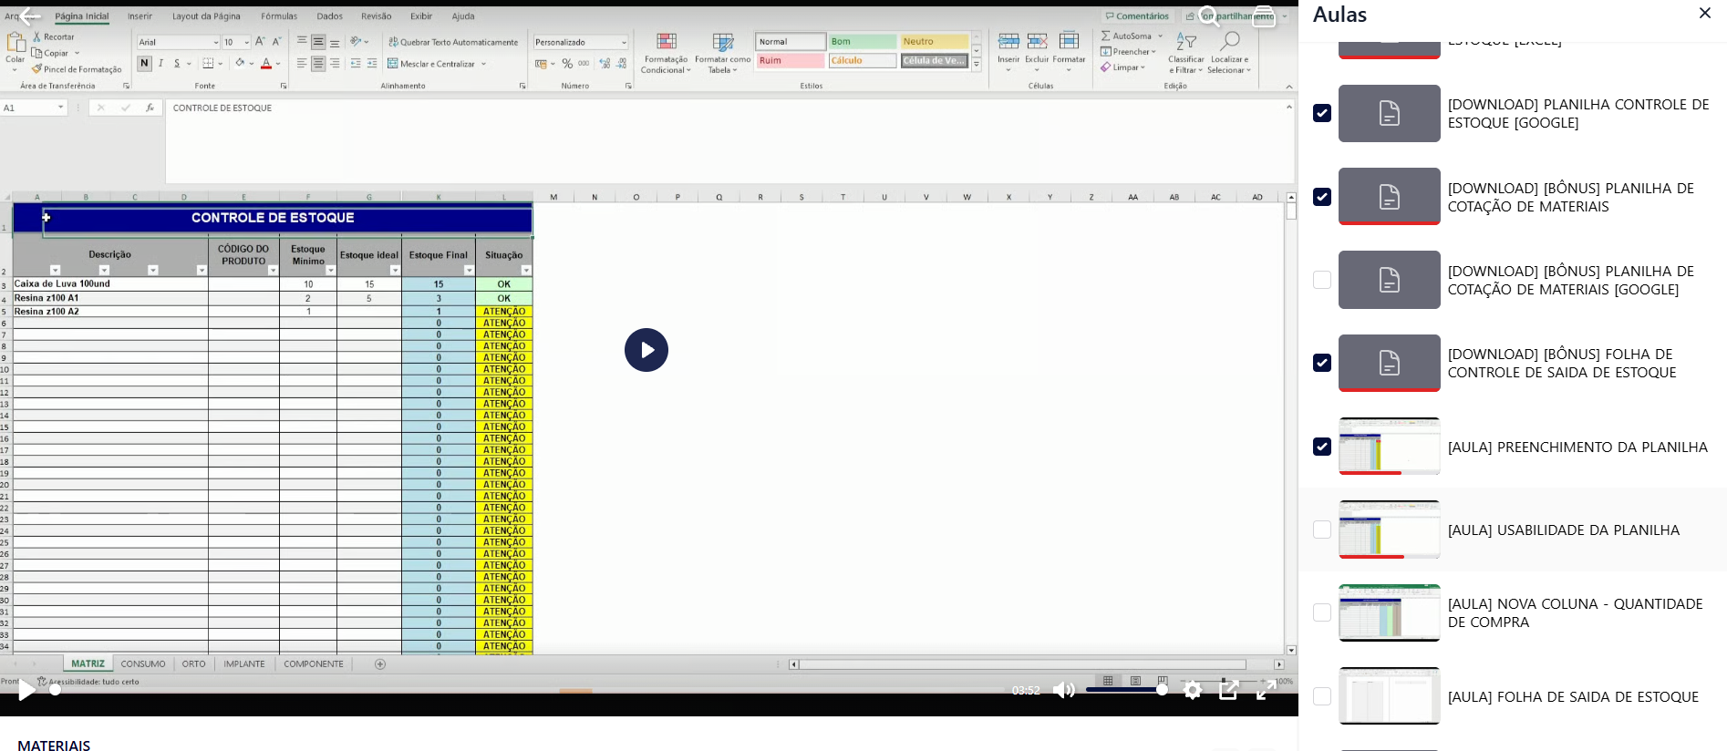Open the video in a pop-out window

pyautogui.click(x=1228, y=690)
